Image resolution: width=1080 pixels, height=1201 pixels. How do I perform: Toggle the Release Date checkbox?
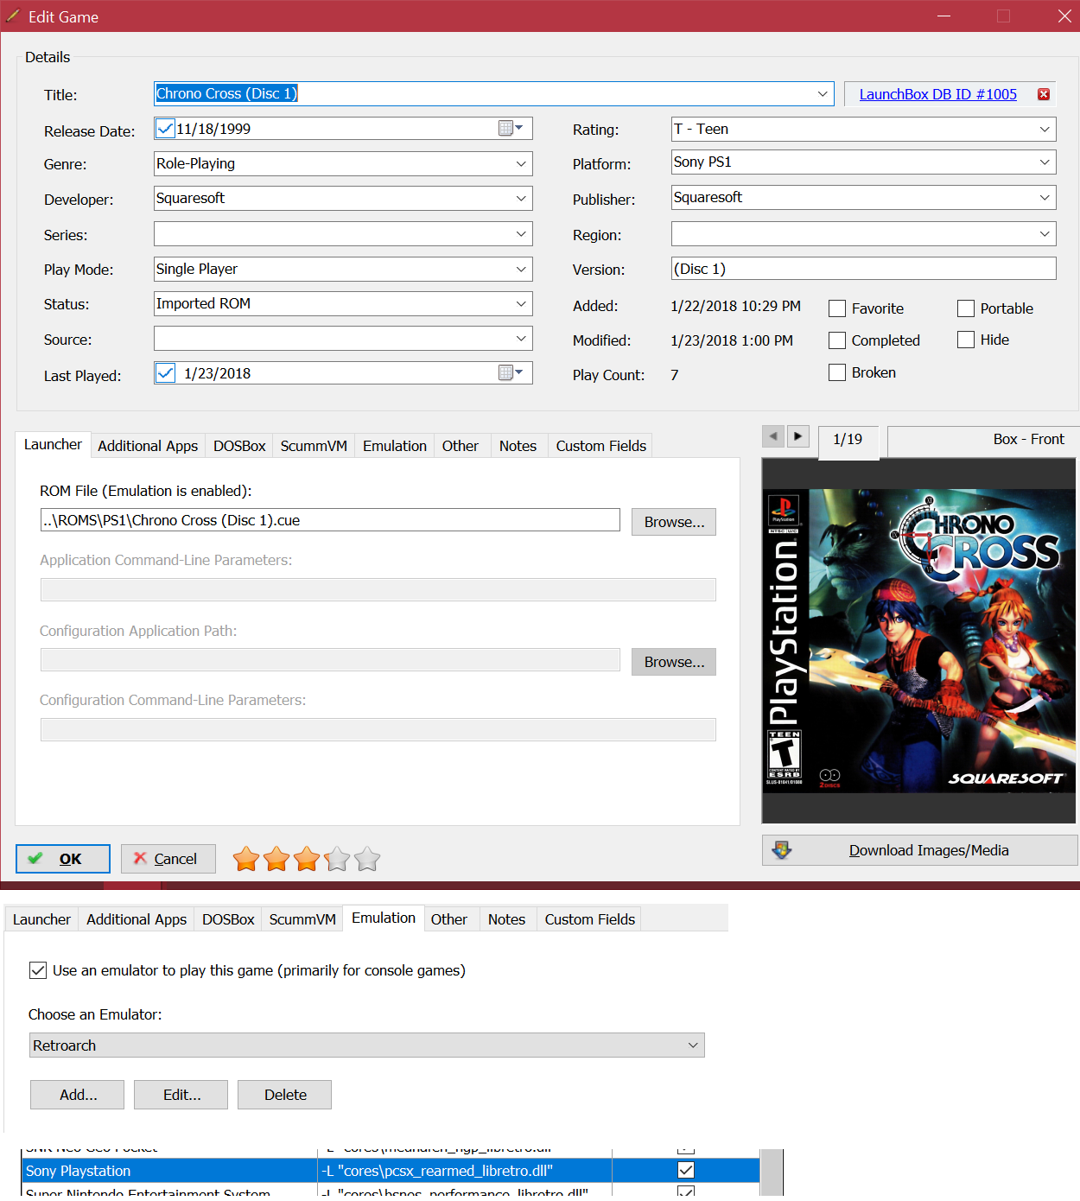(x=165, y=129)
